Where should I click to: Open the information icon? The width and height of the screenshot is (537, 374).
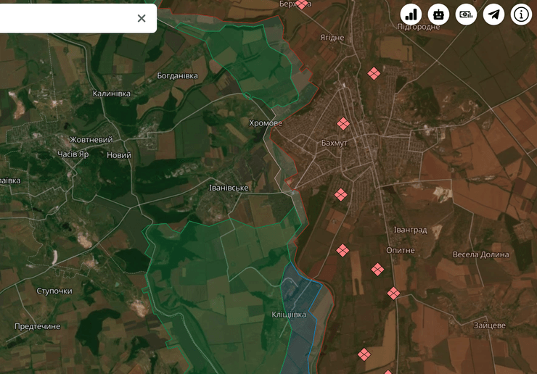521,14
